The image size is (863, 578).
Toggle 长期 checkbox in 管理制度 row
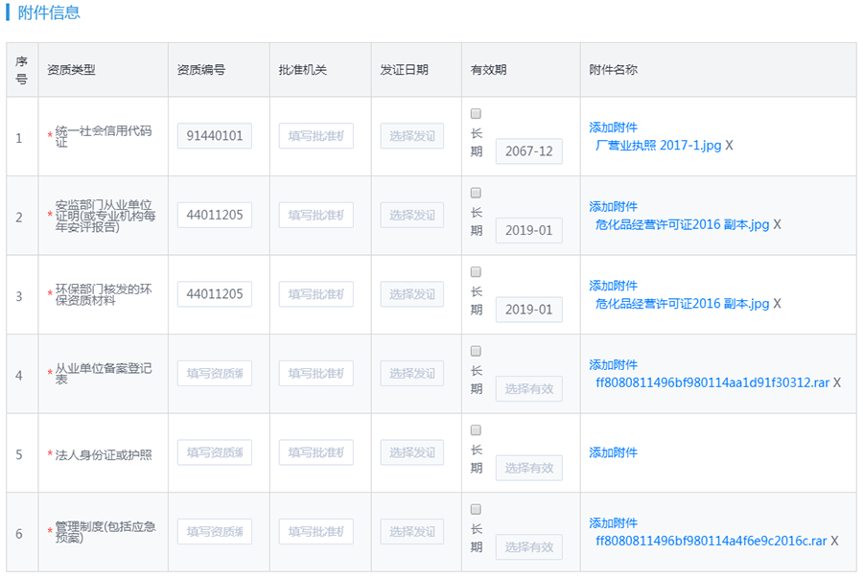pos(476,510)
